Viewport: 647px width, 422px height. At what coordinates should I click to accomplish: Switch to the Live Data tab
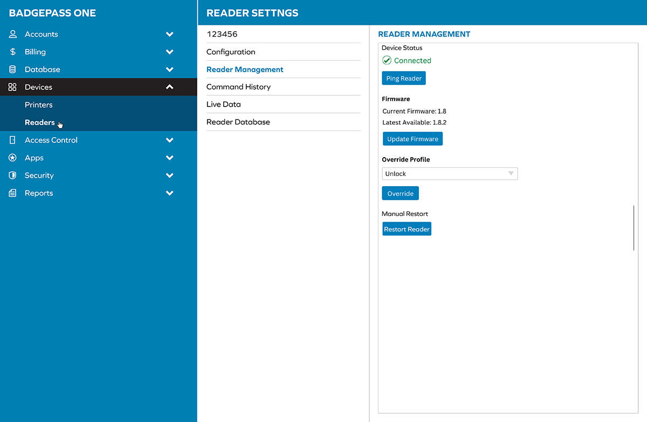pos(223,104)
